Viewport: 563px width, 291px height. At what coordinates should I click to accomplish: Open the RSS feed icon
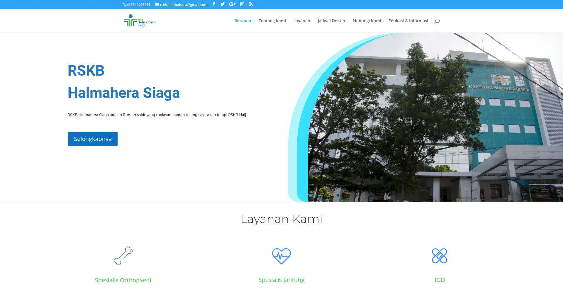(251, 4)
